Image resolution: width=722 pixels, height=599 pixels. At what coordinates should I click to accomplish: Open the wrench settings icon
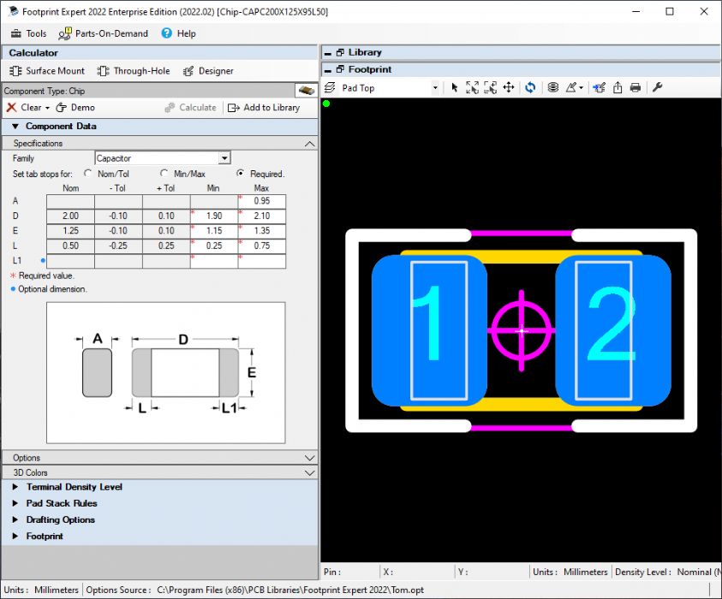click(x=658, y=87)
